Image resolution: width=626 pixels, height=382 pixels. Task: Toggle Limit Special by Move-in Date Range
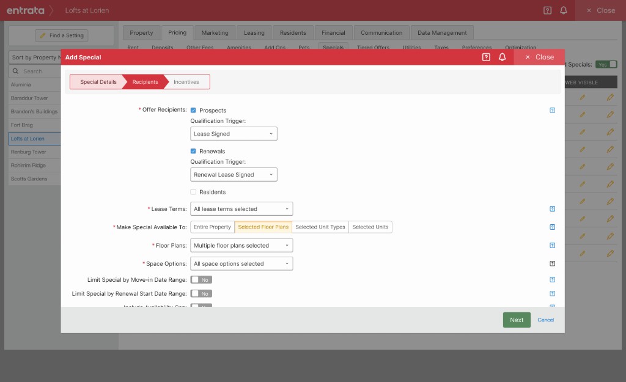pyautogui.click(x=201, y=280)
